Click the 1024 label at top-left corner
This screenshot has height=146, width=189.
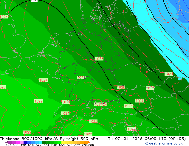[4, 17]
